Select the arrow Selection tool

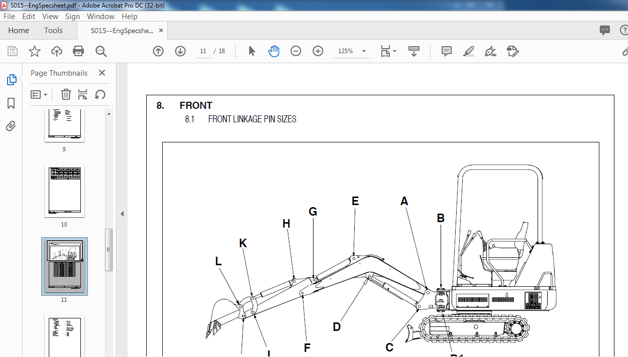(252, 51)
